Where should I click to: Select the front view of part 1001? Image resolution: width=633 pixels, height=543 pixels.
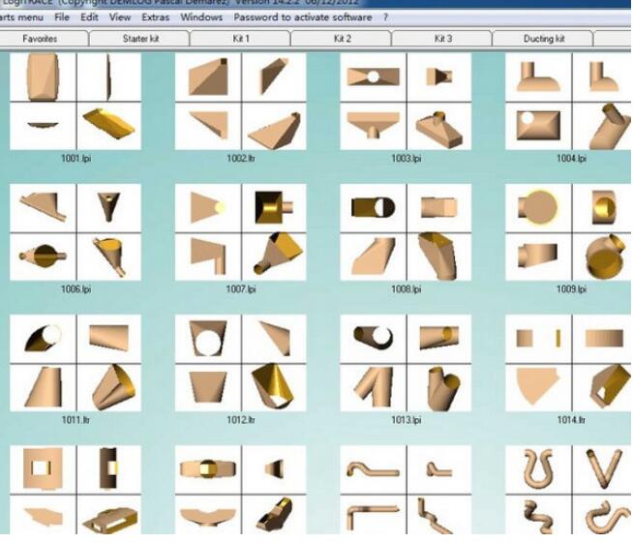43,76
